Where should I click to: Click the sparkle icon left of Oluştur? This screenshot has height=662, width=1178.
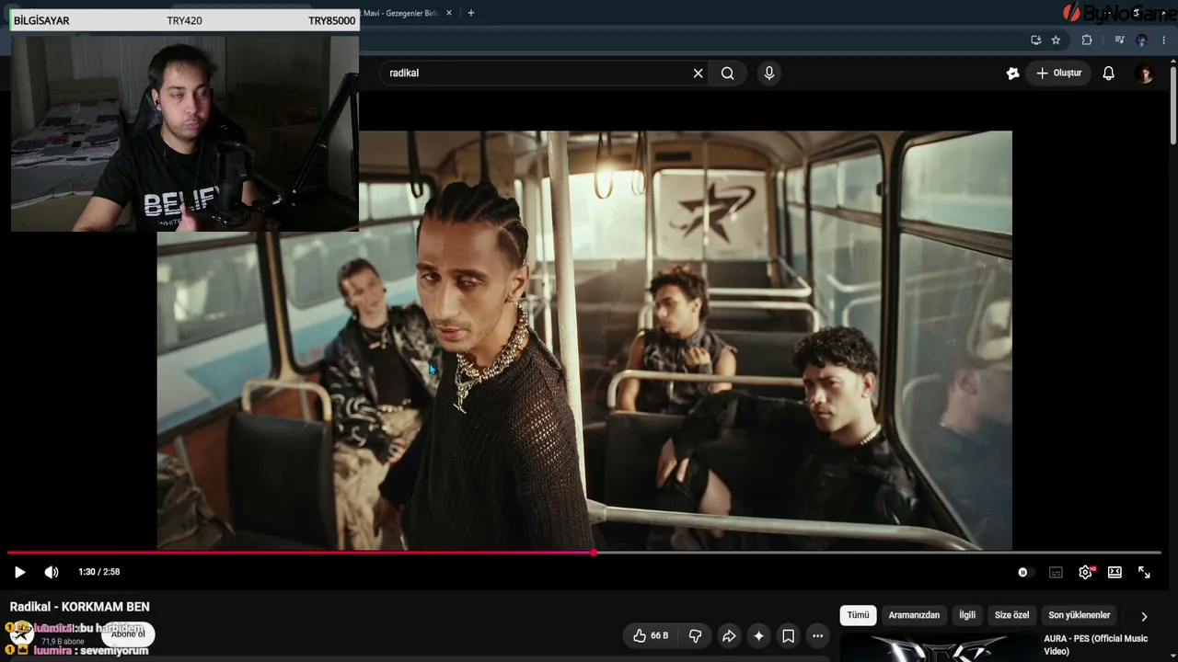1012,74
